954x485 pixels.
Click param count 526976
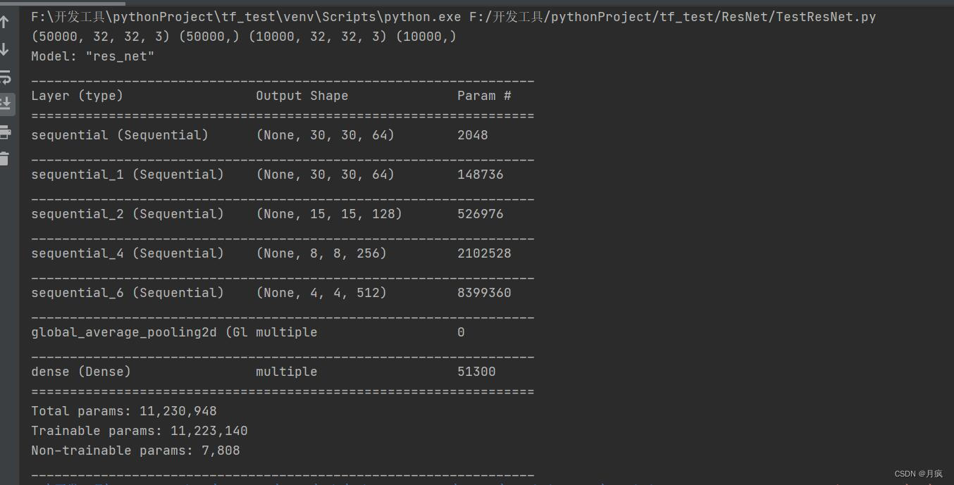[481, 214]
